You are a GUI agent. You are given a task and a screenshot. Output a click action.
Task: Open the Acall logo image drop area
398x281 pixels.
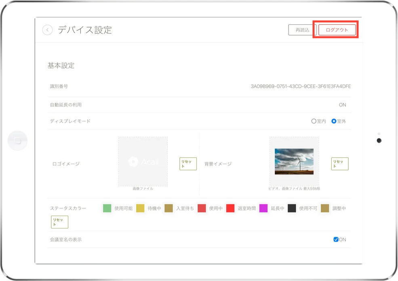pos(143,162)
